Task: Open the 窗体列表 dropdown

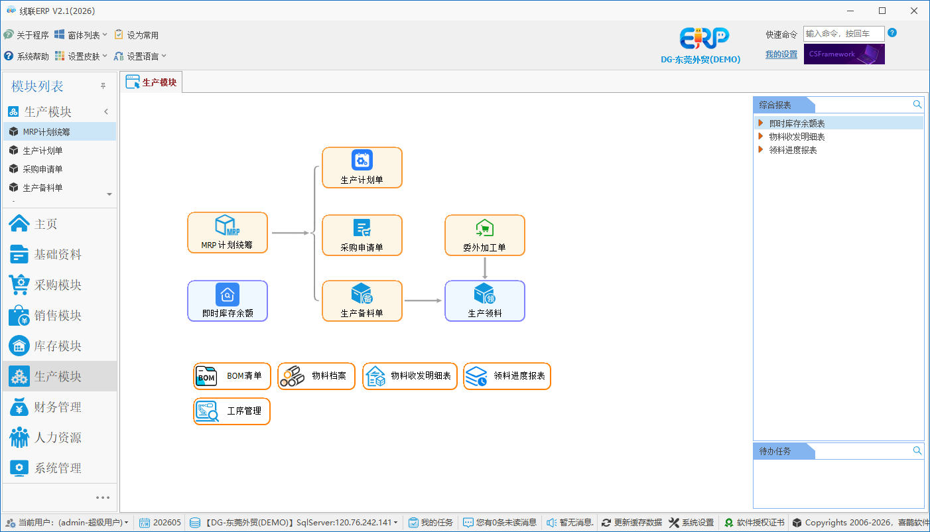Action: coord(81,34)
